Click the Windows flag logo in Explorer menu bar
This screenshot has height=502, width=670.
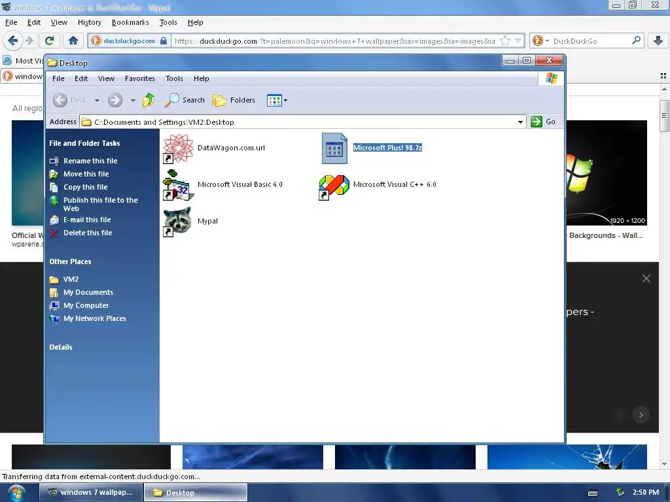point(551,78)
